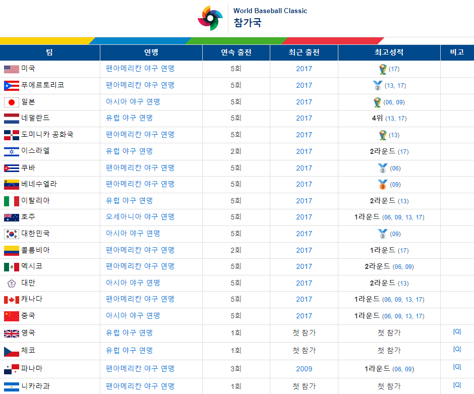474x394 pixels.
Task: Click the Nicaragua flag icon
Action: click(x=12, y=387)
